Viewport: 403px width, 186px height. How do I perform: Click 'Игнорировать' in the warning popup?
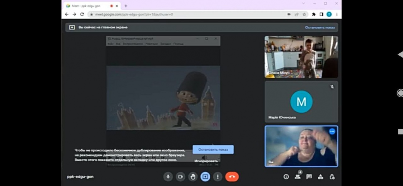(206, 161)
